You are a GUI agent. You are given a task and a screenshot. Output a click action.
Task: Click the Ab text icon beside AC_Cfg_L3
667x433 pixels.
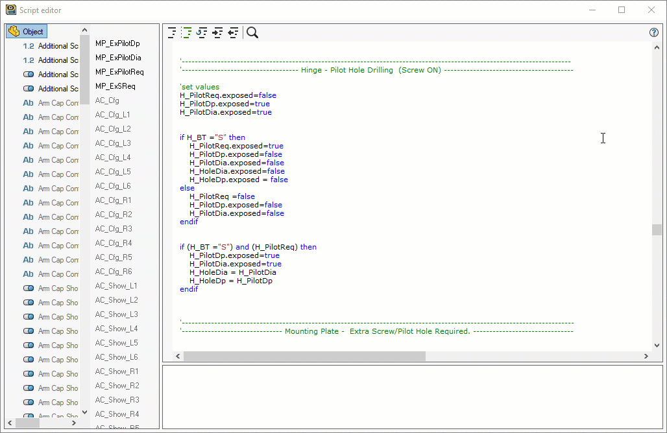point(28,146)
